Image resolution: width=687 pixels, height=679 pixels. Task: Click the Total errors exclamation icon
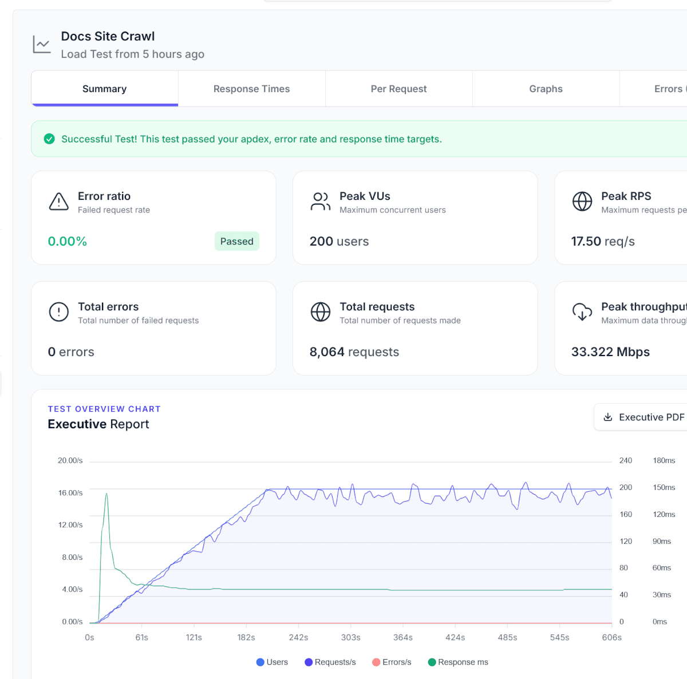tap(58, 312)
